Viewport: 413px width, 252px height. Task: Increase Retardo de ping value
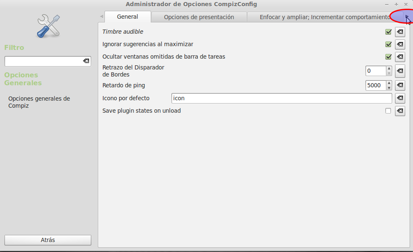tap(389, 83)
